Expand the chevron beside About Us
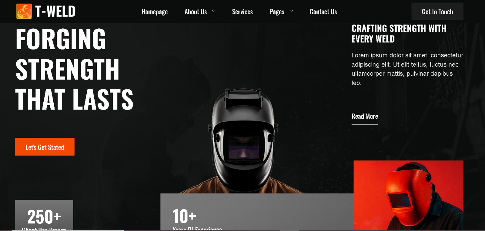The image size is (485, 231). coord(214,11)
